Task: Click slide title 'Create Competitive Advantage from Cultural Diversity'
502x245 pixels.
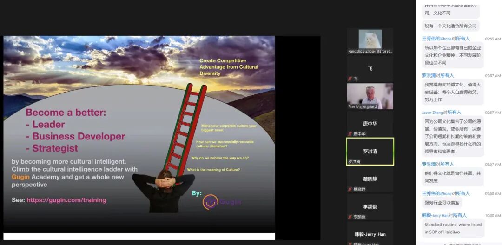Action: [x=229, y=67]
